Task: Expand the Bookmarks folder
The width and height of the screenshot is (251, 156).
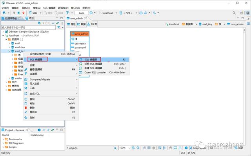Action: point(3,139)
